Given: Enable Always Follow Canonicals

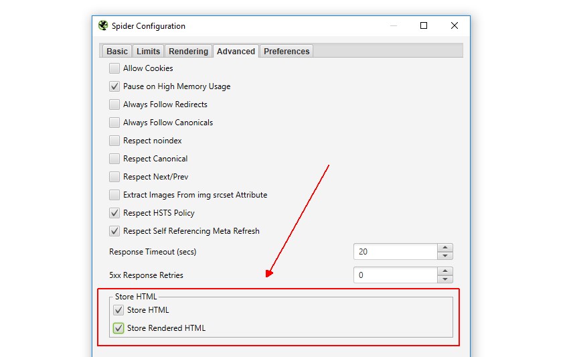Looking at the screenshot, I should (x=114, y=123).
